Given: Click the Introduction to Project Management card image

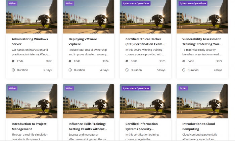Looking at the screenshot, I should [32, 101].
